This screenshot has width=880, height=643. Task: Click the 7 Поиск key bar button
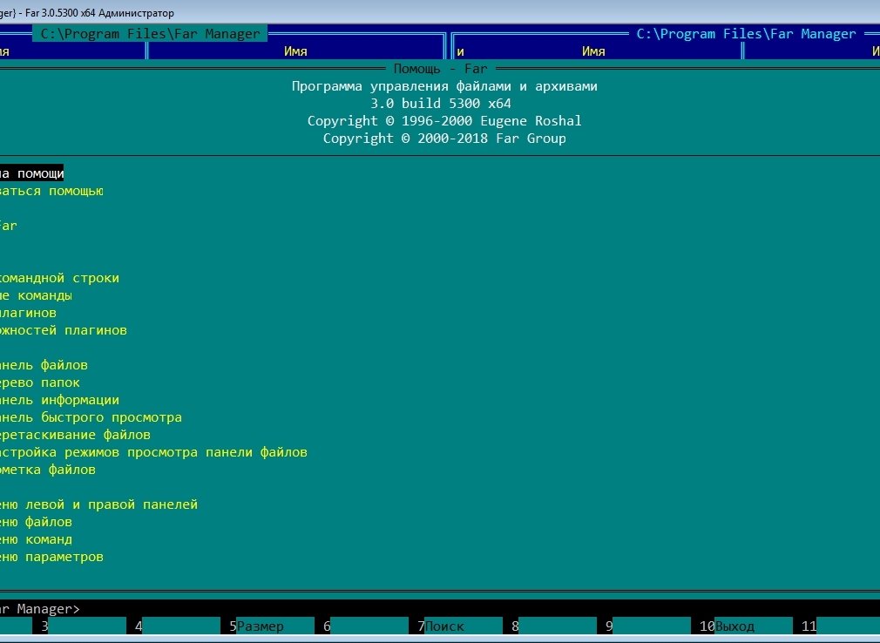pos(460,626)
